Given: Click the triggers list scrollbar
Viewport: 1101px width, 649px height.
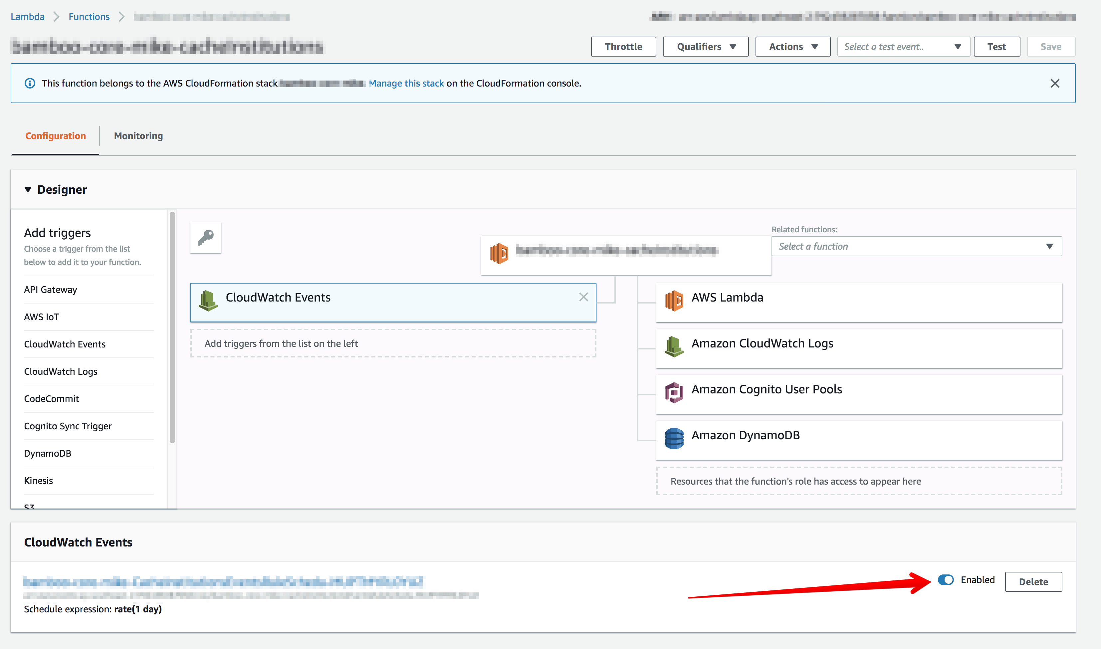Looking at the screenshot, I should coord(172,327).
